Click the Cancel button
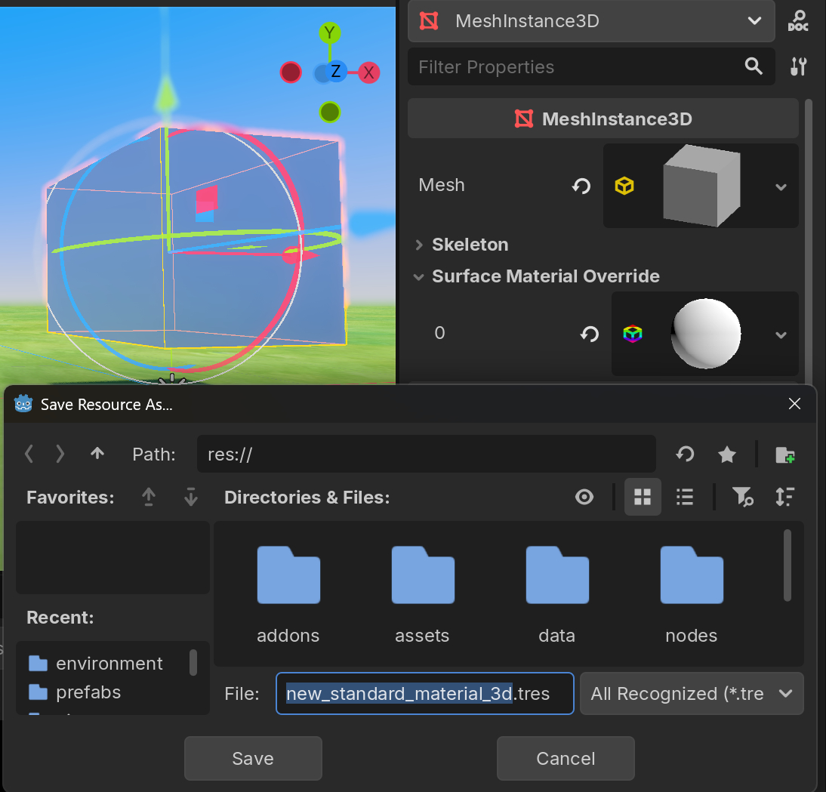Screen dimensions: 826x792 pos(566,759)
